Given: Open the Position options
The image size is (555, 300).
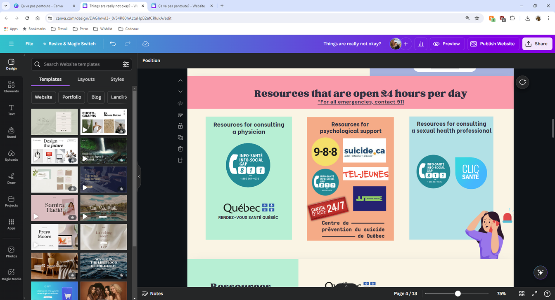Looking at the screenshot, I should point(151,61).
